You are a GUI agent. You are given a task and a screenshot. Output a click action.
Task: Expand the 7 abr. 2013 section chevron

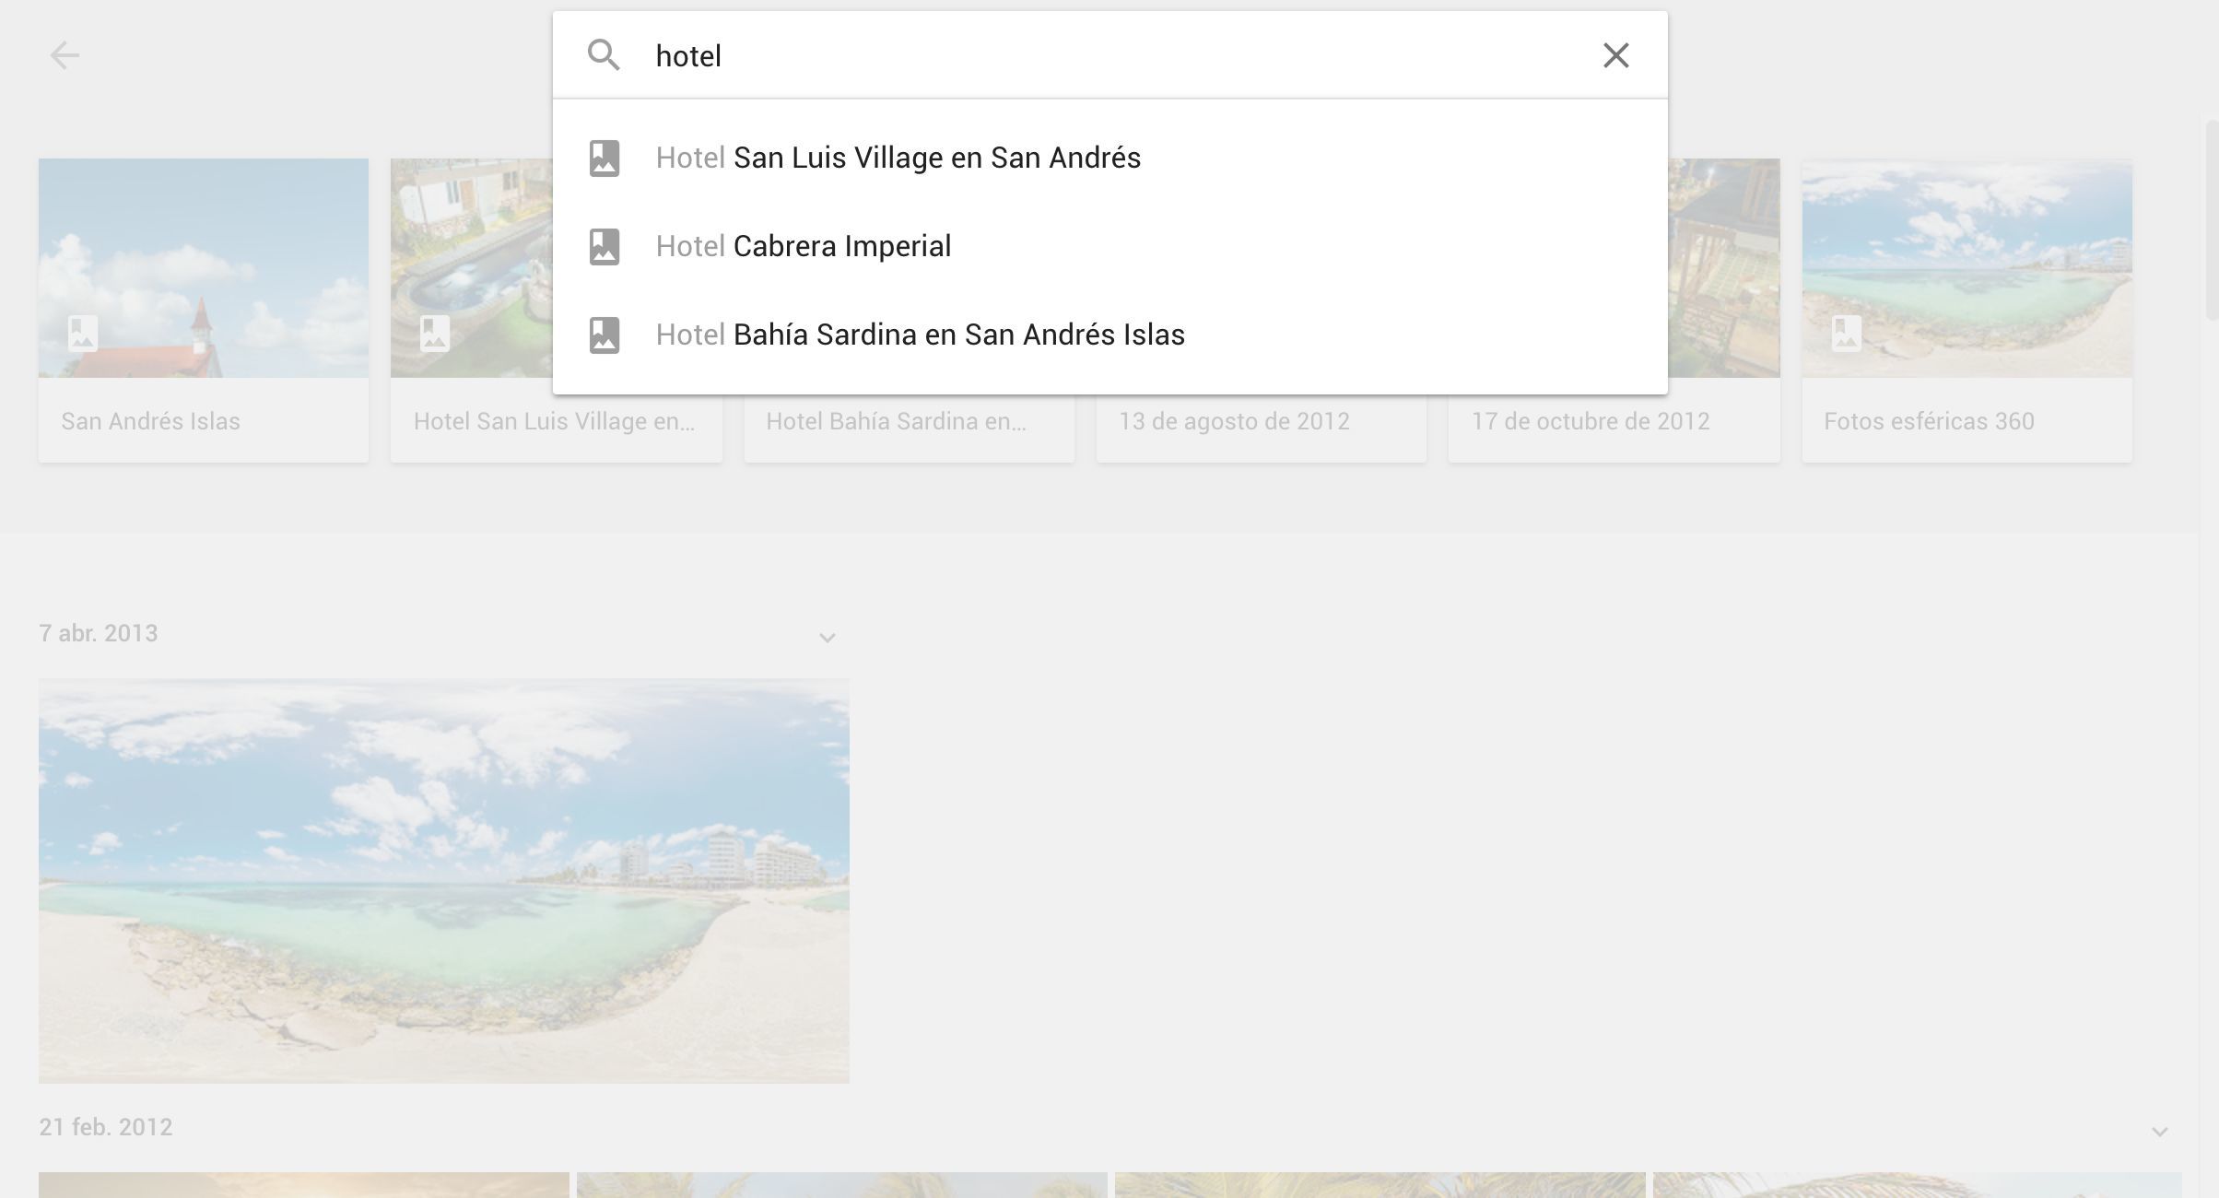(827, 638)
